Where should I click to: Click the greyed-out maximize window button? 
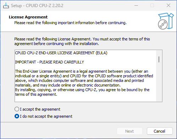(152, 5)
